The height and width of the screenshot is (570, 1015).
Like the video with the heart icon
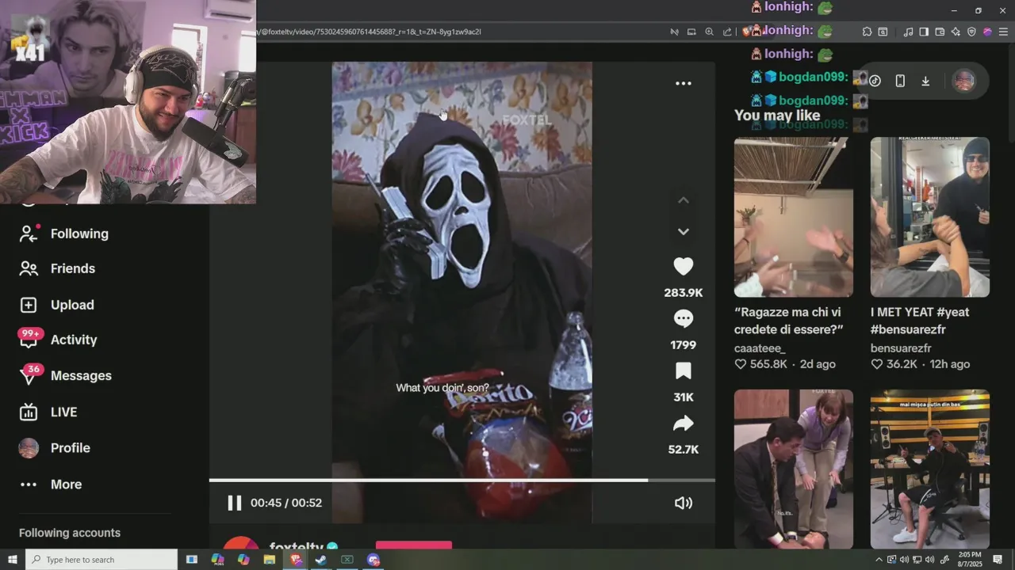pyautogui.click(x=683, y=267)
